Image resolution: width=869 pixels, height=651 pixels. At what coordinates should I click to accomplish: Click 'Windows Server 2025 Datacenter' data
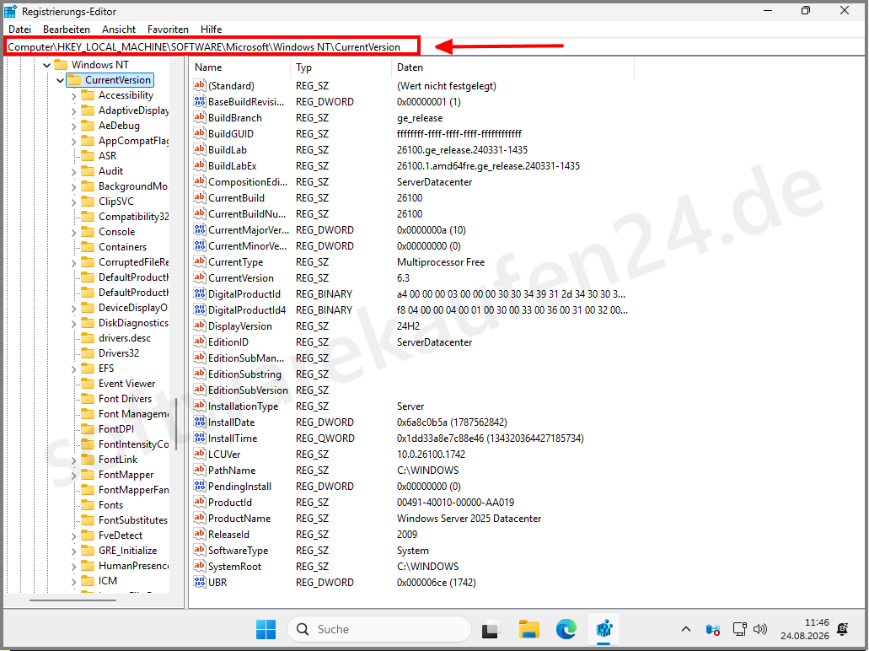469,519
